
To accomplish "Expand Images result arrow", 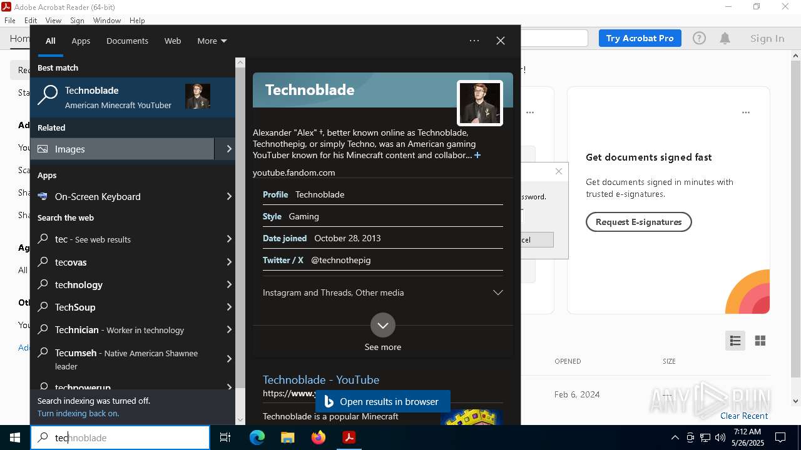I will click(228, 149).
